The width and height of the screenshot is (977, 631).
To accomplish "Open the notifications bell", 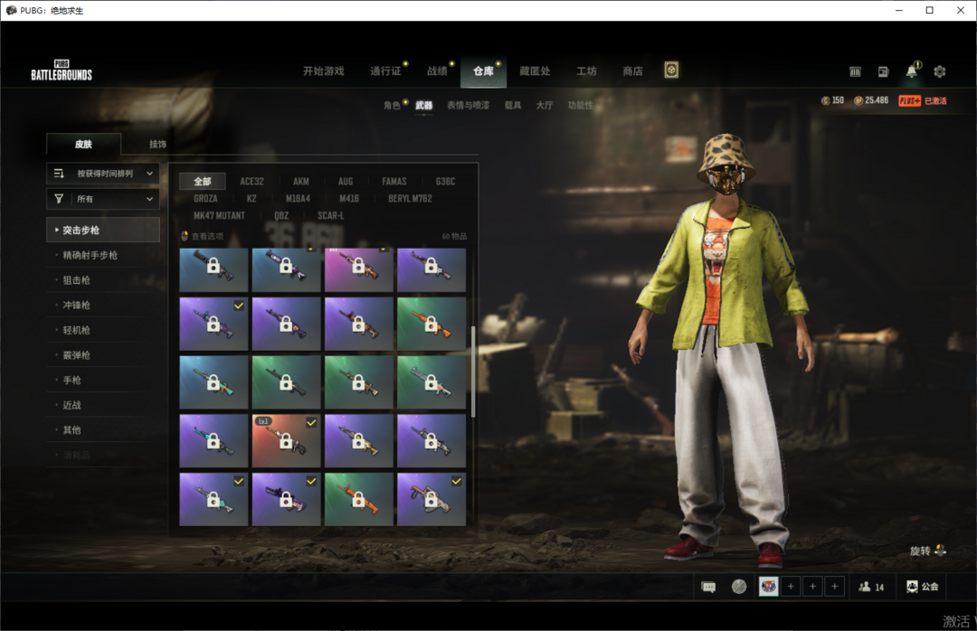I will pos(912,71).
